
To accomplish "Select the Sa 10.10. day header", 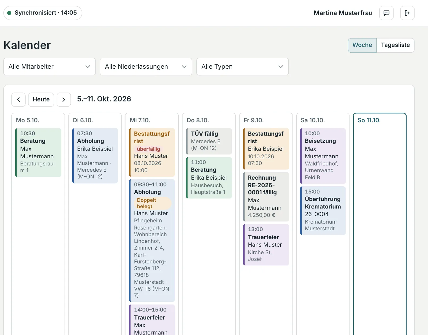I will [313, 120].
